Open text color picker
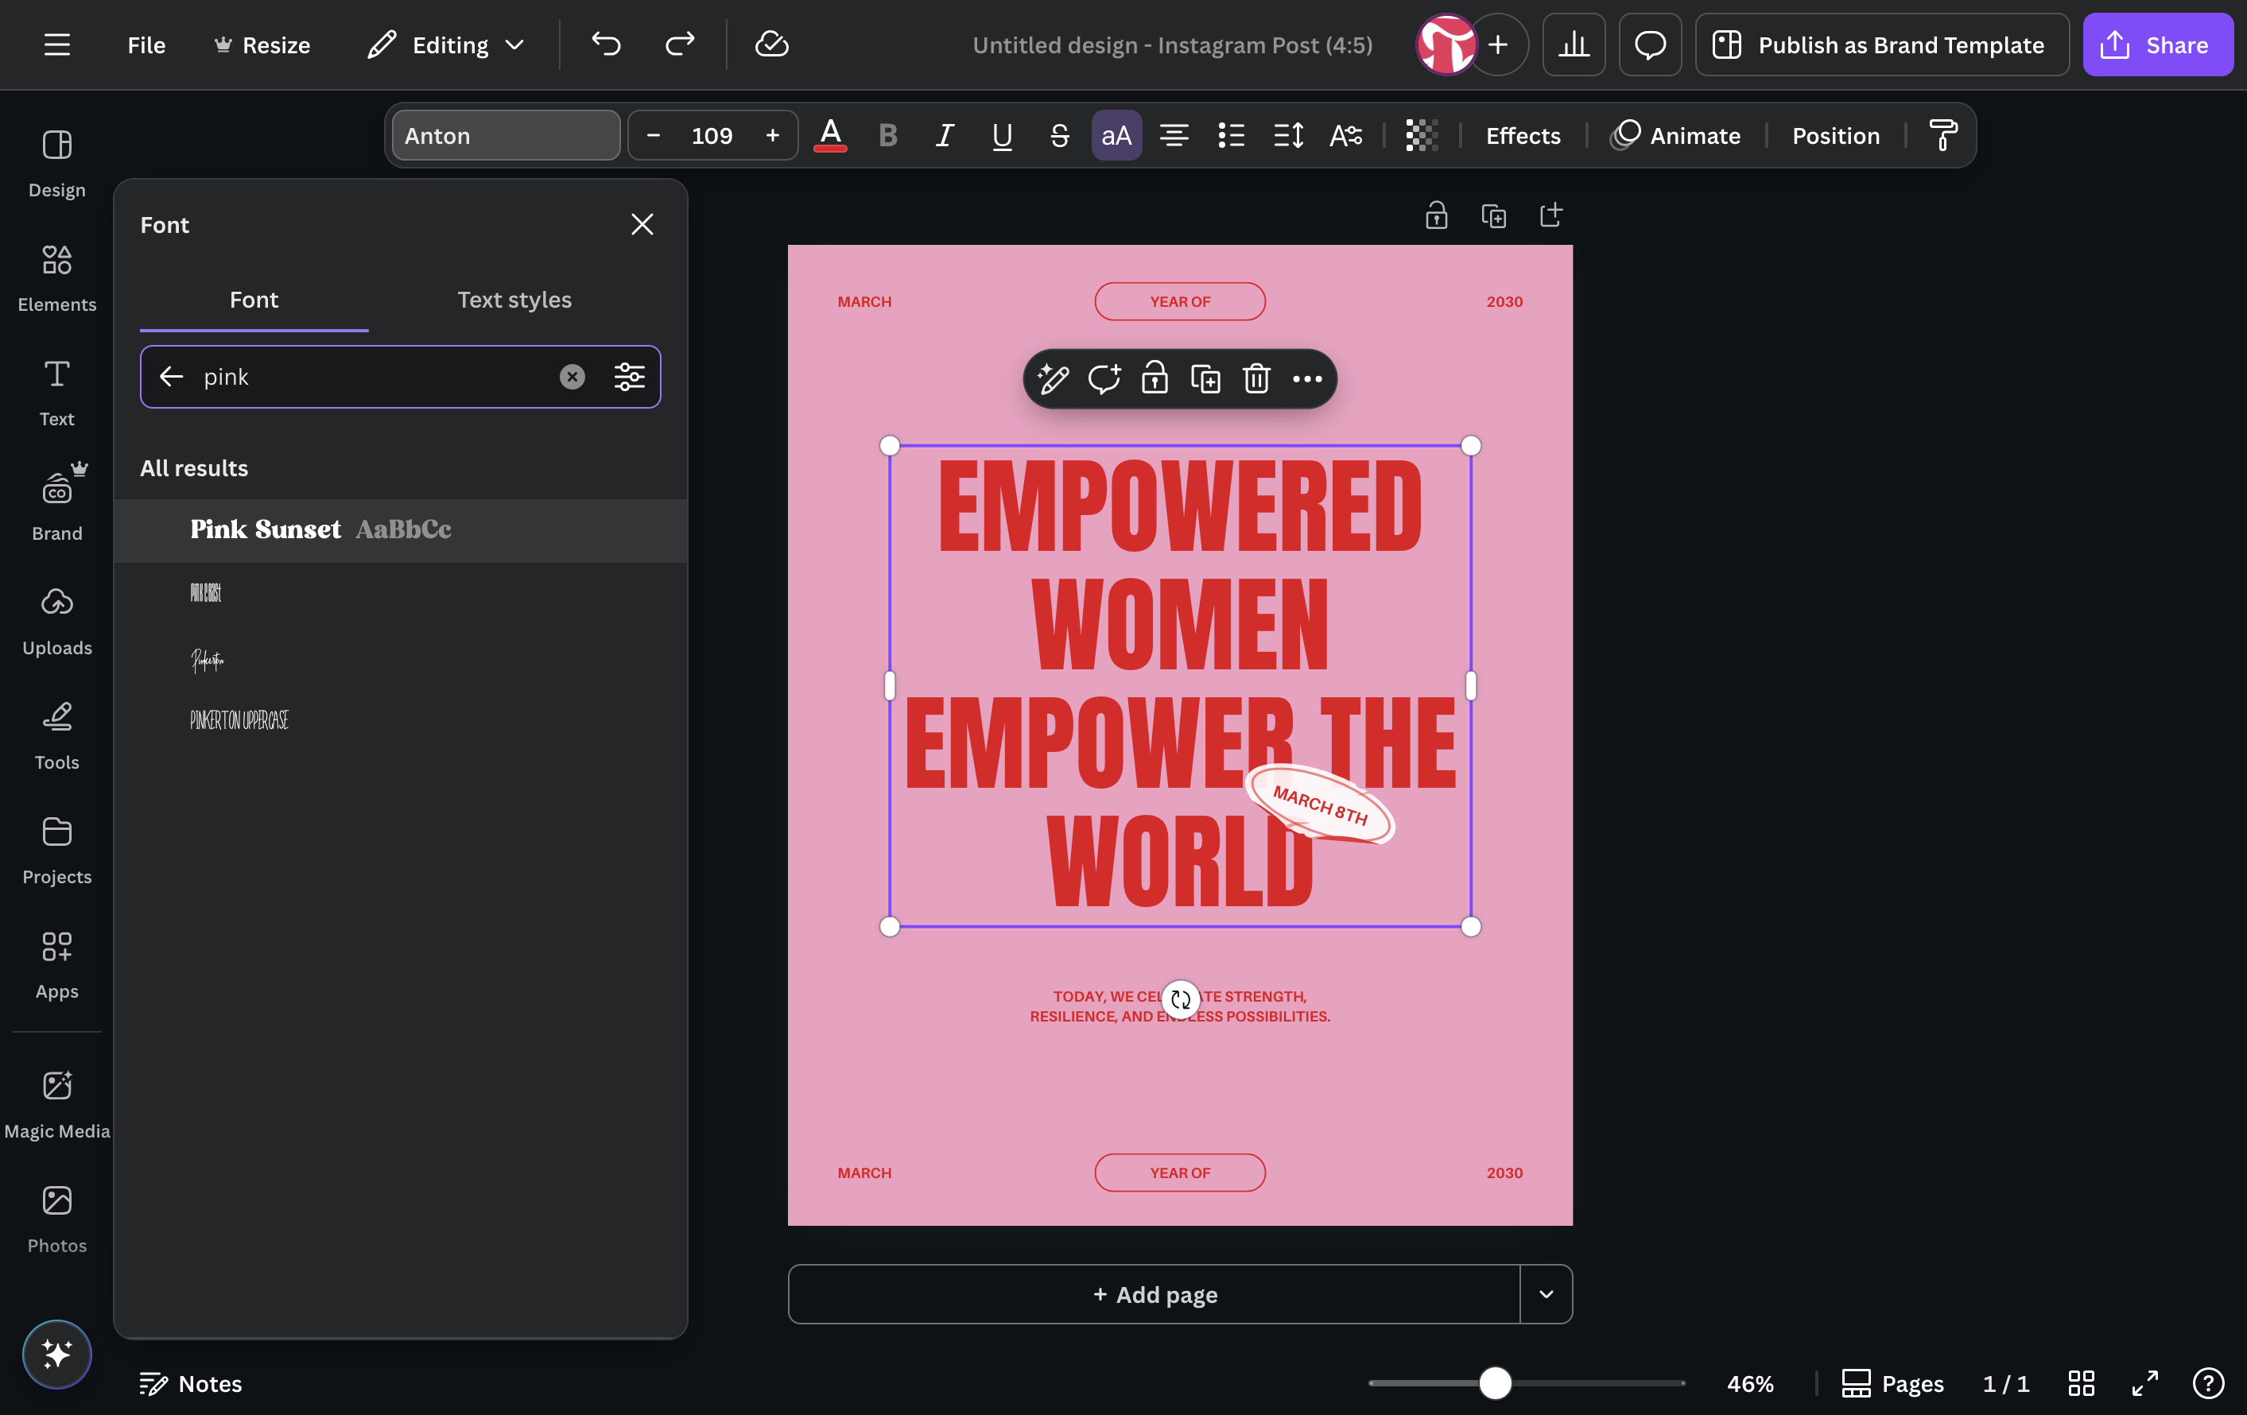 pyautogui.click(x=829, y=136)
